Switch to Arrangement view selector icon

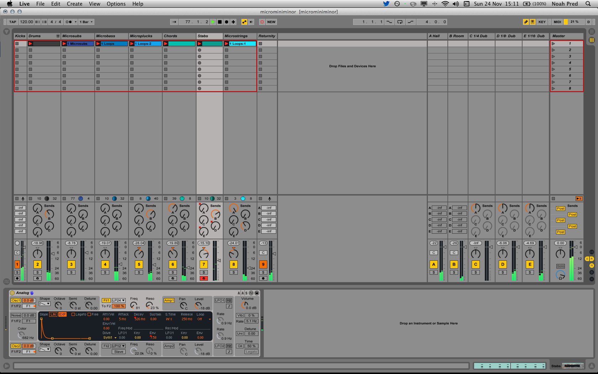click(x=592, y=32)
